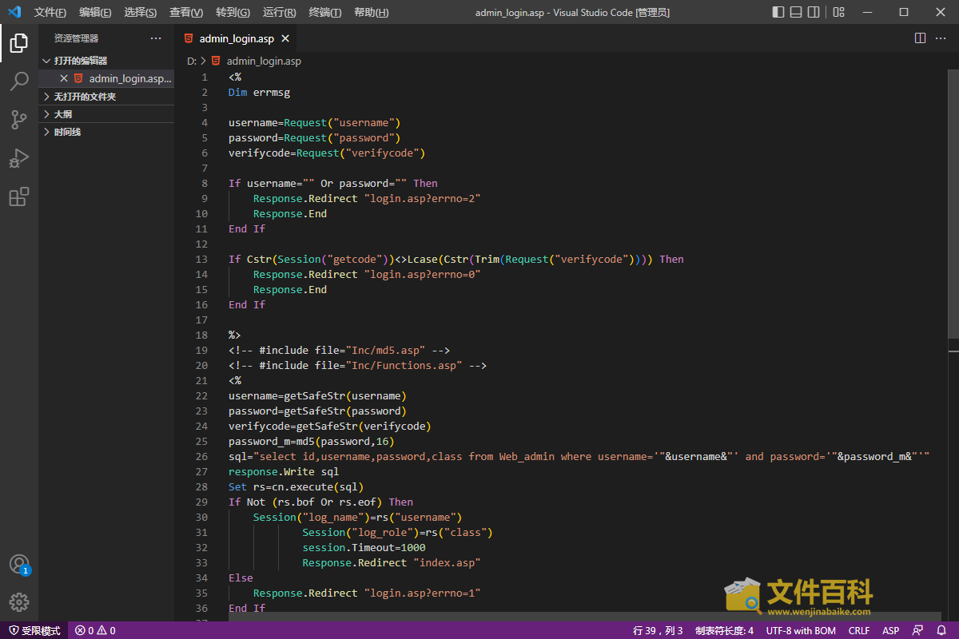Screen dimensions: 959x639
Task: Click the password_m=md5(password,16) line
Action: (x=312, y=441)
